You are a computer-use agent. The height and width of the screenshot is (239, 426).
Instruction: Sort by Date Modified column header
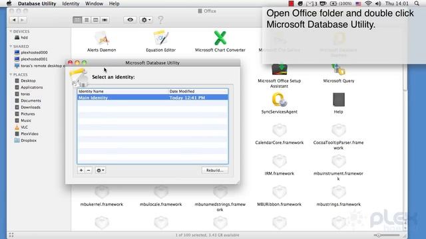tap(198, 92)
